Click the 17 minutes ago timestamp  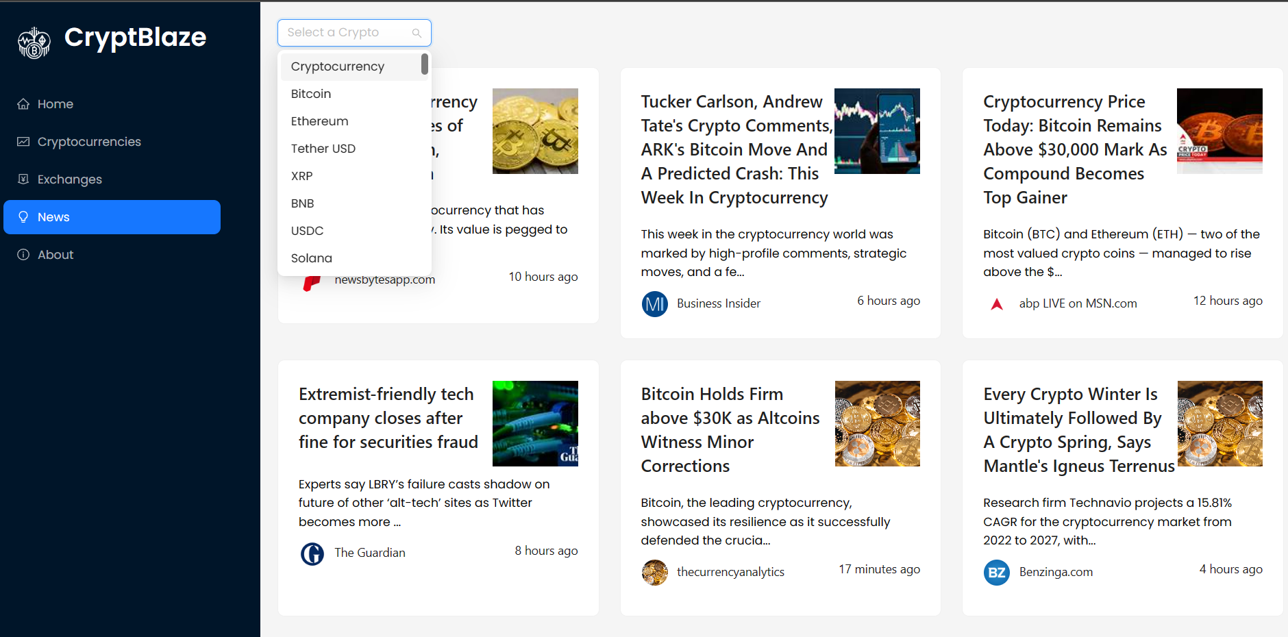coord(879,569)
